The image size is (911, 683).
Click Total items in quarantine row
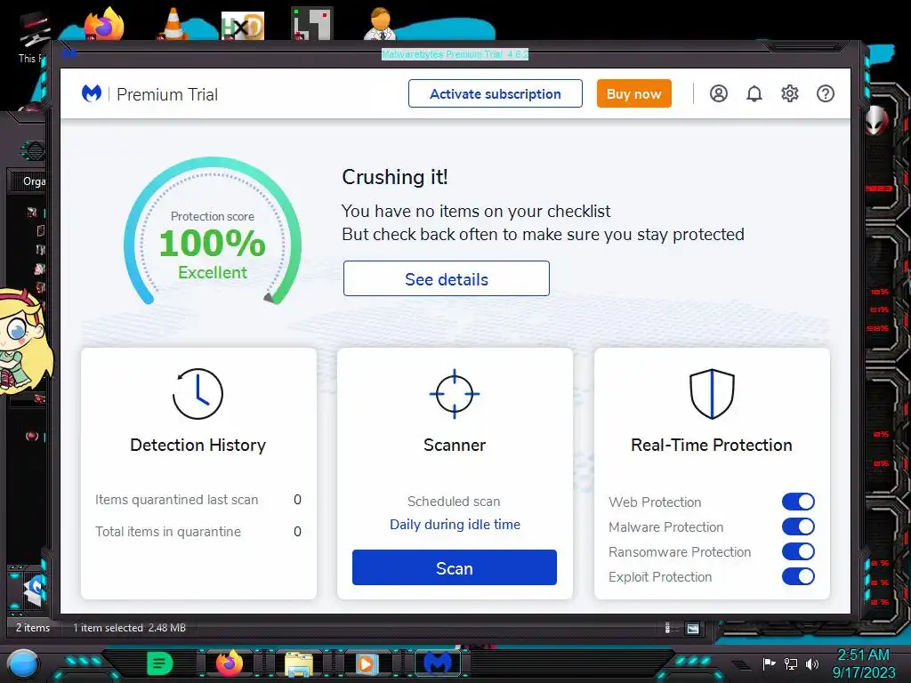(198, 532)
